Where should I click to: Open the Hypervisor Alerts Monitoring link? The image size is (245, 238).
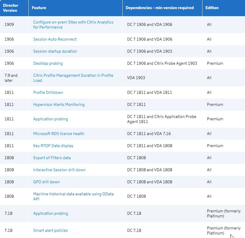point(59,104)
